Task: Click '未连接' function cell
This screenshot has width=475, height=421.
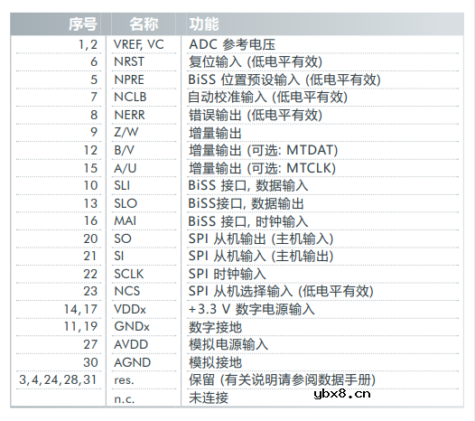Action: (x=209, y=398)
